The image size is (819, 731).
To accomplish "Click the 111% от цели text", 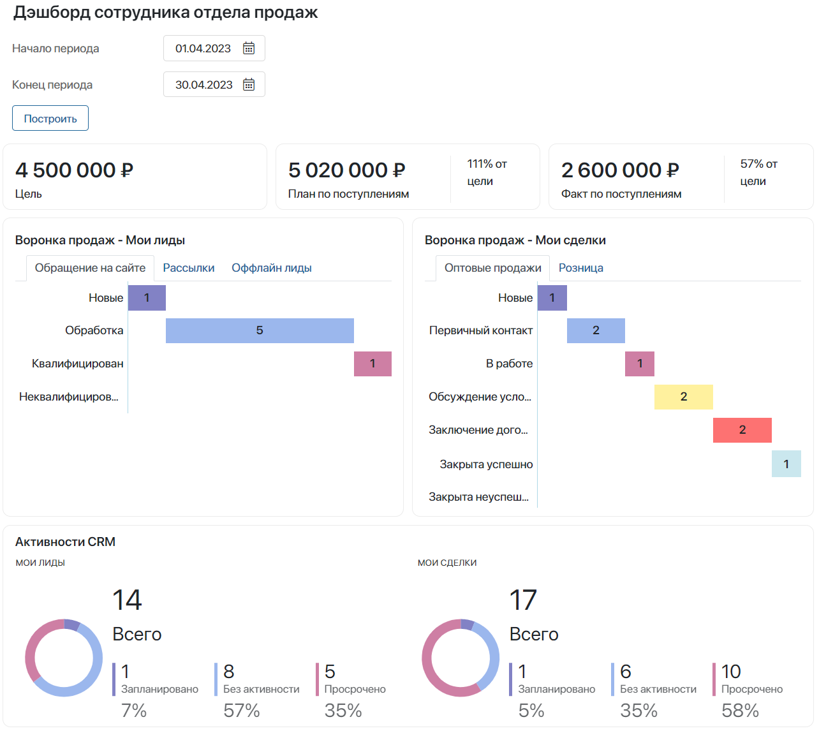I will 487,172.
